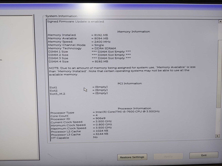Click the Processor L3 Cache label
Image resolution: width=222 pixels, height=166 pixels.
coord(66,135)
